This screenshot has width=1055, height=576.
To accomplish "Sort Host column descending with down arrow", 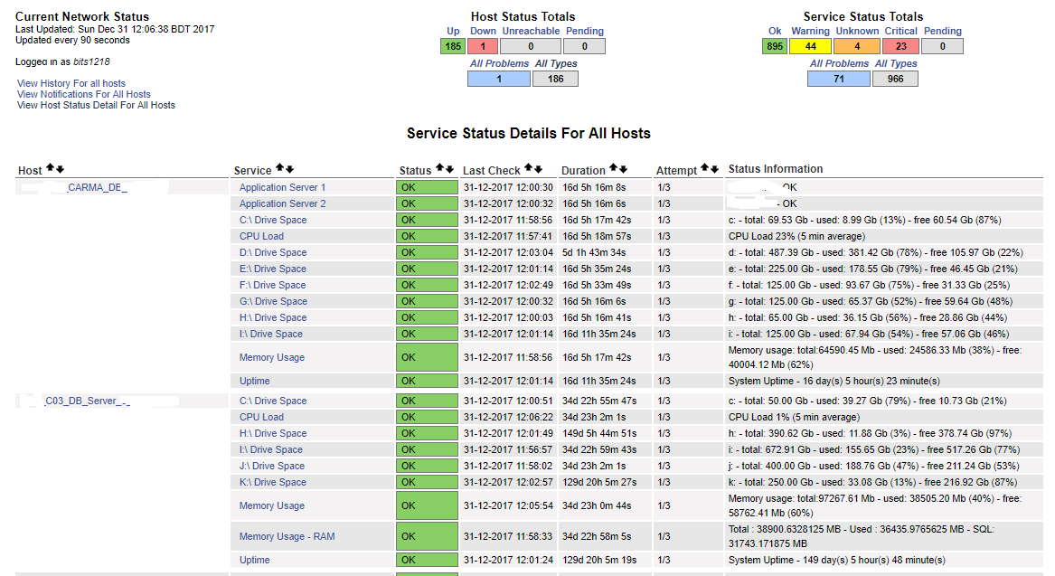I will click(60, 168).
